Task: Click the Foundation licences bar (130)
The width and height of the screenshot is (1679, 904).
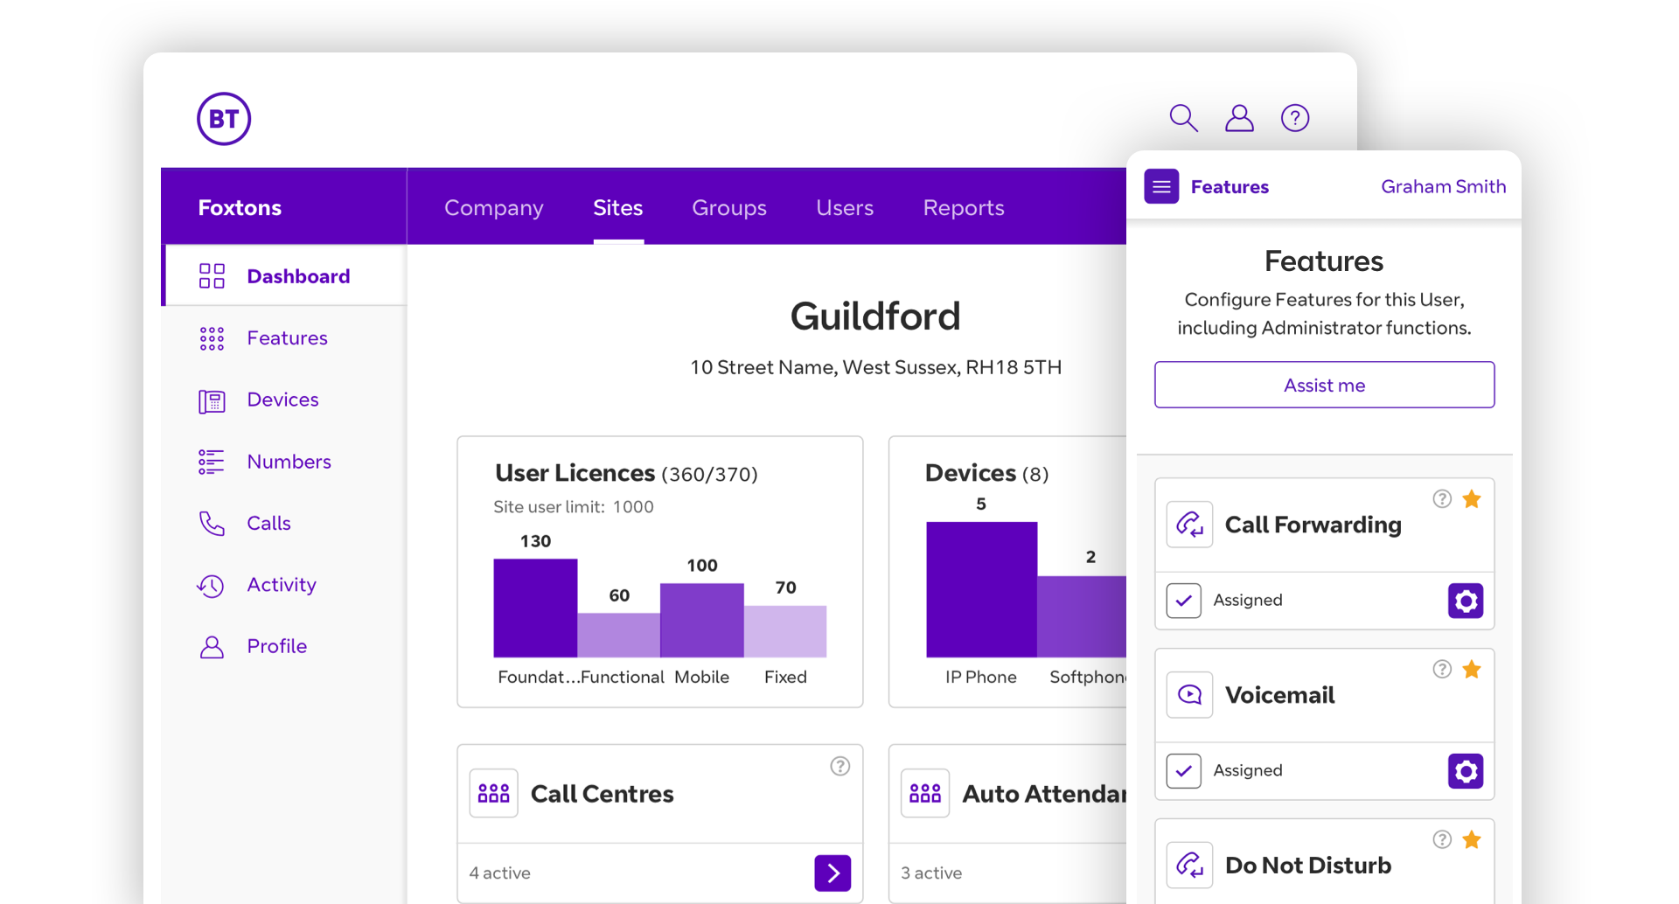Action: click(x=535, y=608)
